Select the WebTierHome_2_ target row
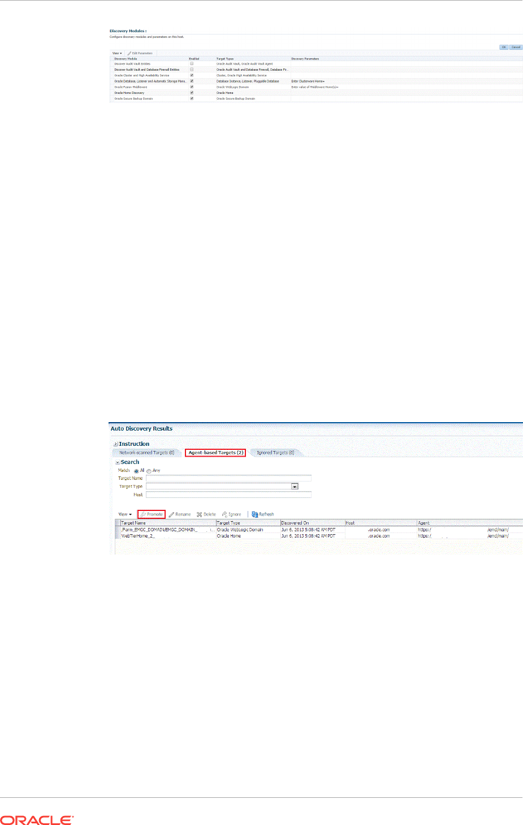 click(x=319, y=536)
